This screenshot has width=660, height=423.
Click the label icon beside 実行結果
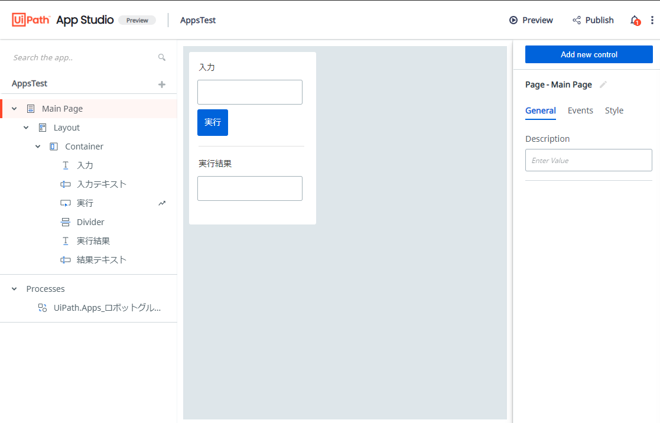click(x=66, y=241)
